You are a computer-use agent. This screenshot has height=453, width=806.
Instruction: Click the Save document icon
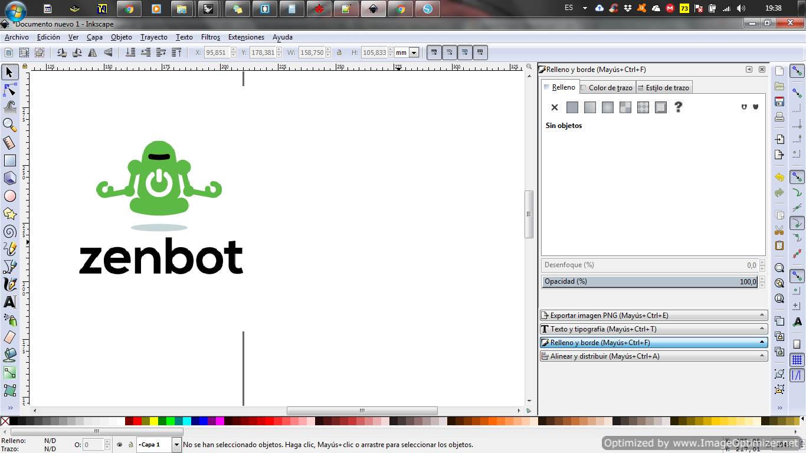click(779, 101)
